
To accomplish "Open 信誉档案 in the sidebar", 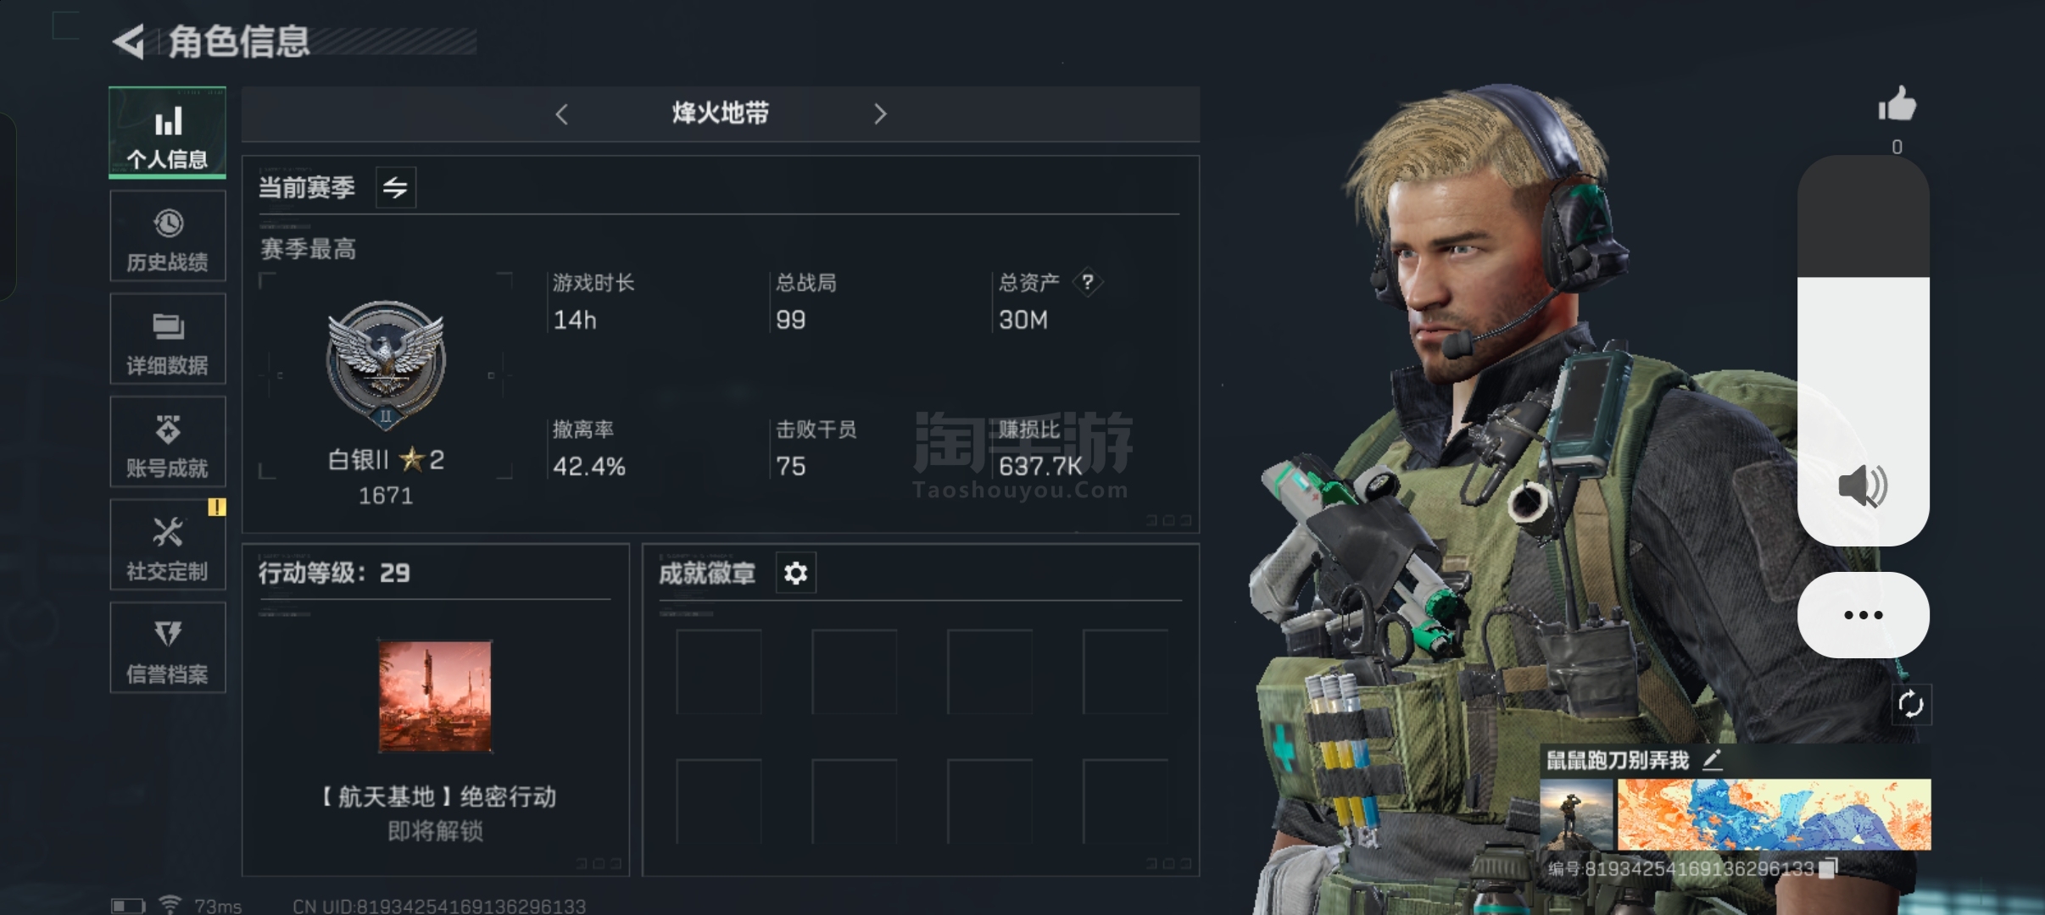I will 168,648.
